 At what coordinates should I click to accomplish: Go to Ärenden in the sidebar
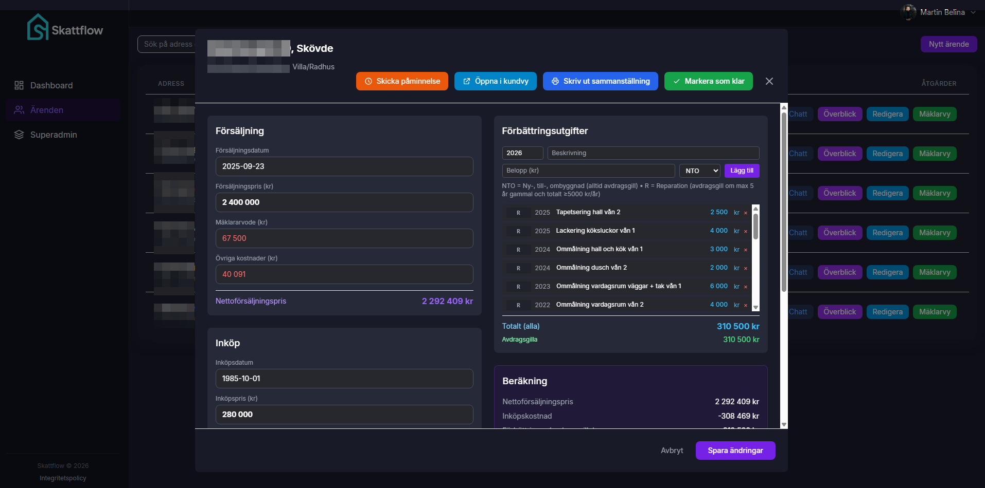point(63,110)
